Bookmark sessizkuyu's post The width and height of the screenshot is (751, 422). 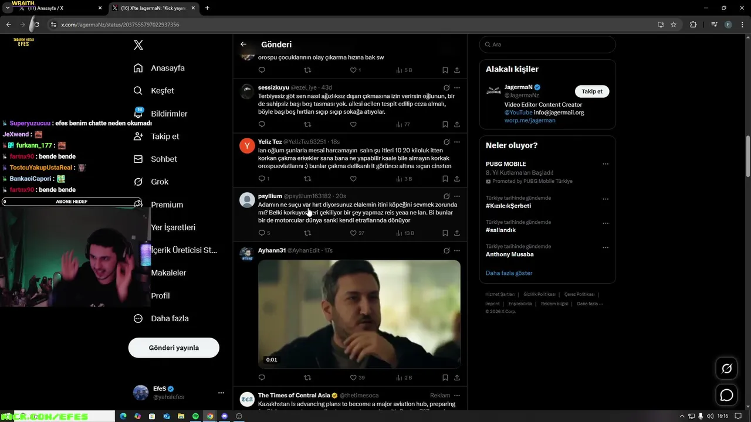pyautogui.click(x=445, y=124)
